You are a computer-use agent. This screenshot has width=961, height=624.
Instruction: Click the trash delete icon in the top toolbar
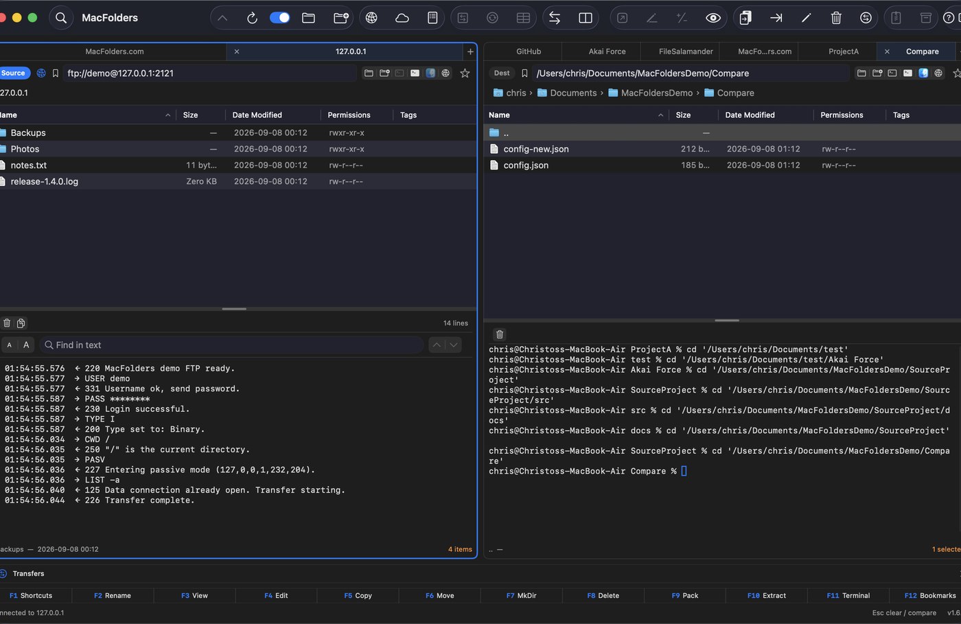836,18
